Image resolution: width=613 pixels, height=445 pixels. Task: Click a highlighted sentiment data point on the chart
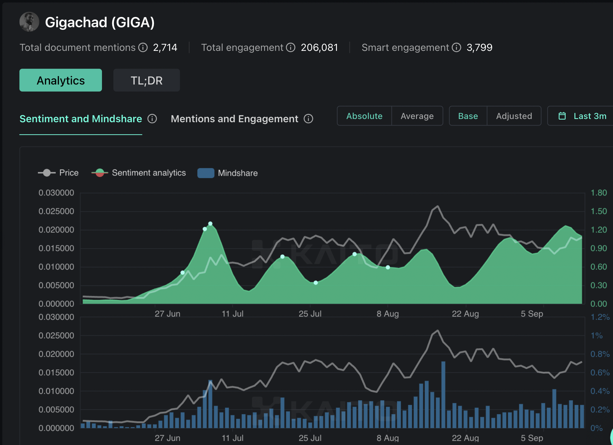(210, 224)
